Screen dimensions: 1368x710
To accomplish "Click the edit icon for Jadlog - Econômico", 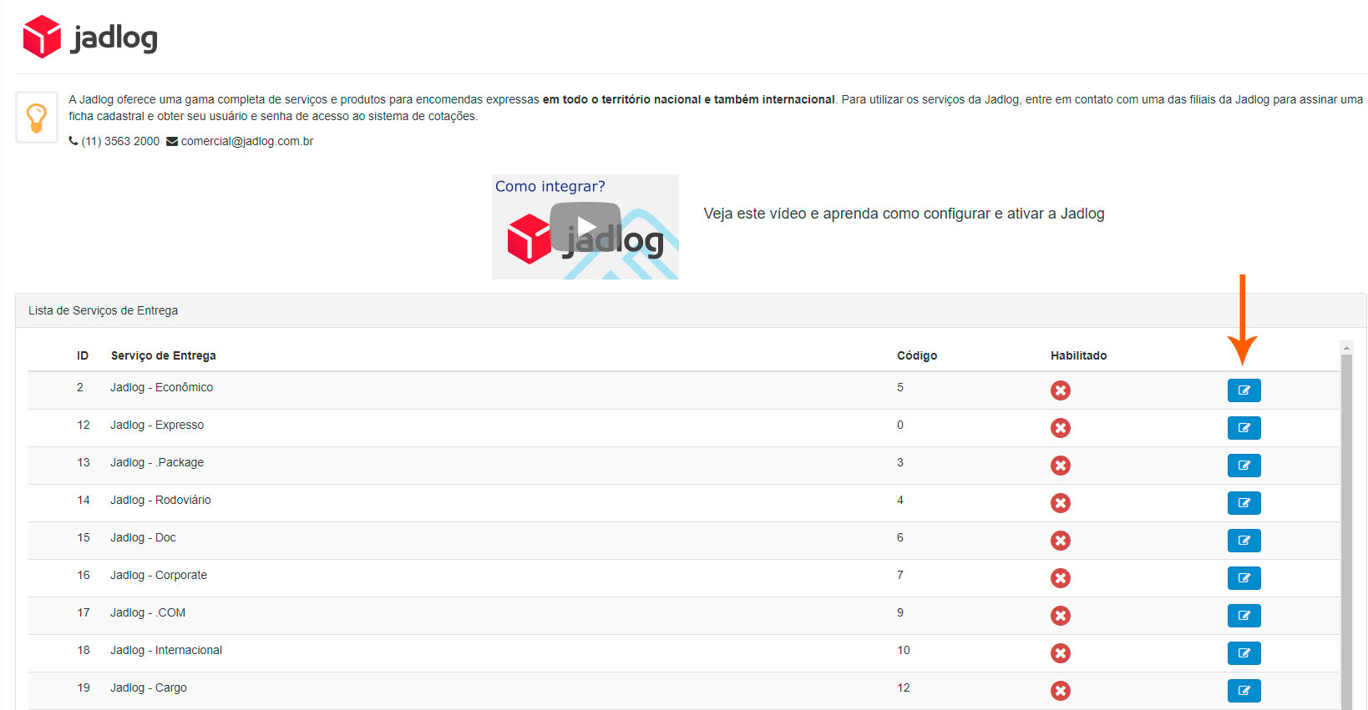I will [x=1244, y=390].
